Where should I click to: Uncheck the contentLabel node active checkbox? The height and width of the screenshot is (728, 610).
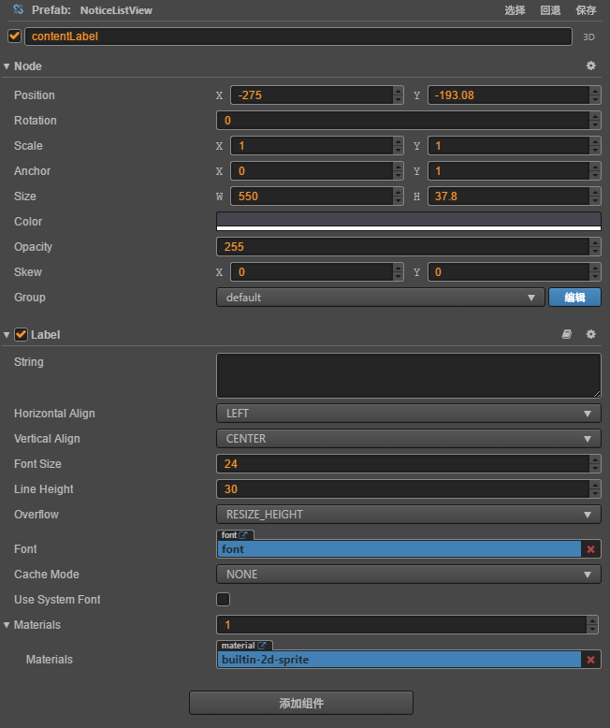14,36
